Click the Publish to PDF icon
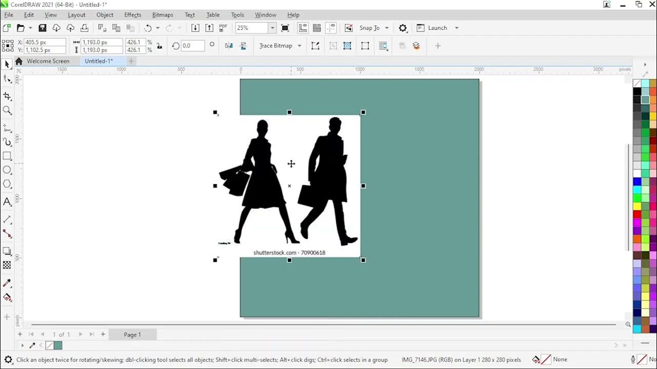 (223, 28)
